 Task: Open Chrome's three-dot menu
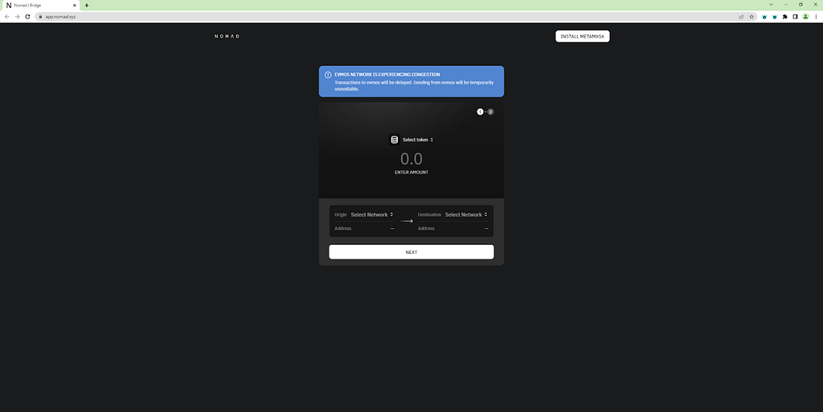point(816,17)
